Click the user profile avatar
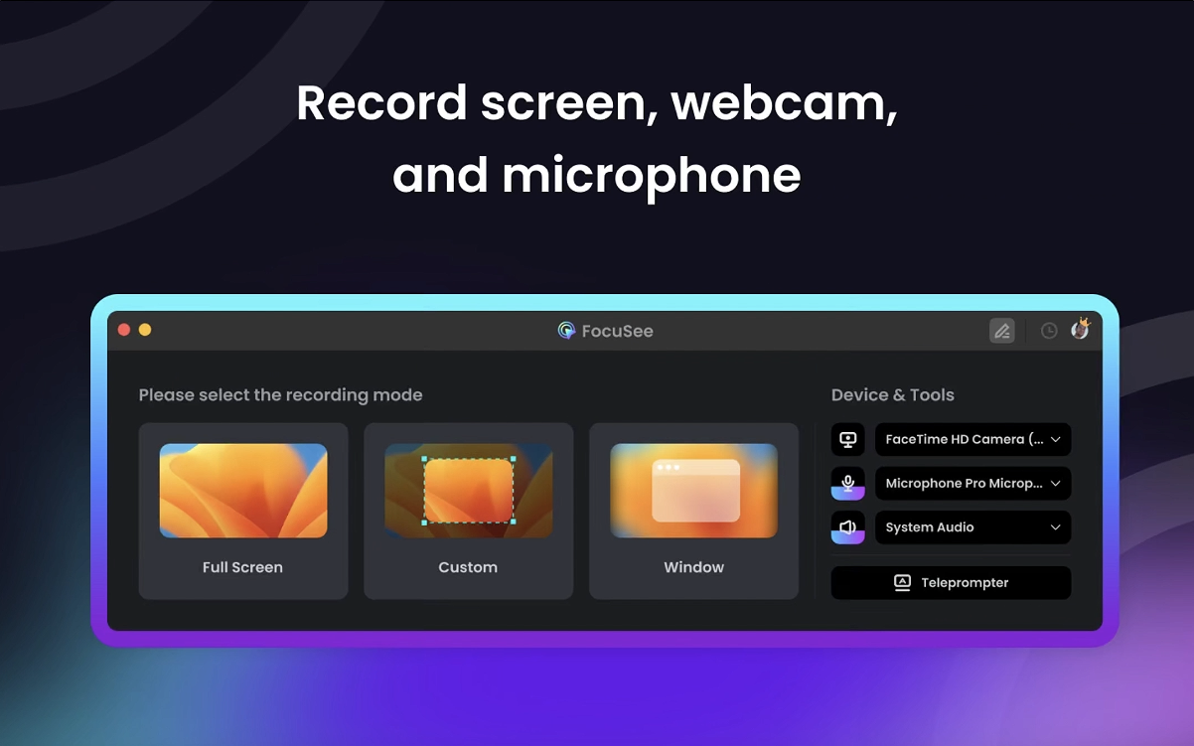The width and height of the screenshot is (1194, 746). (x=1080, y=330)
